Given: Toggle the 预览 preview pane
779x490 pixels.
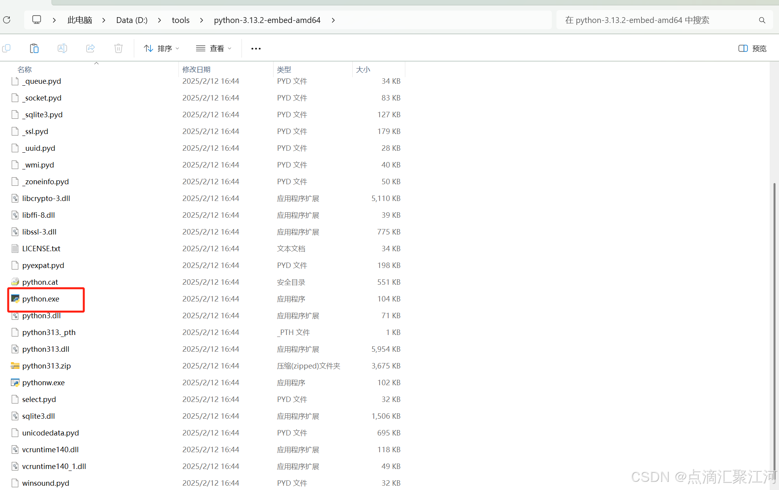Looking at the screenshot, I should pos(752,48).
